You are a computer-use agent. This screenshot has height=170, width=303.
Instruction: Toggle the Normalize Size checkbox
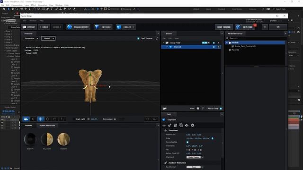(187, 142)
